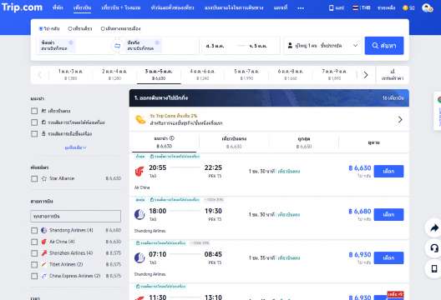The width and height of the screenshot is (441, 300).
Task: Choose the 5 Jan - 7 Jan date option
Action: 246,75
